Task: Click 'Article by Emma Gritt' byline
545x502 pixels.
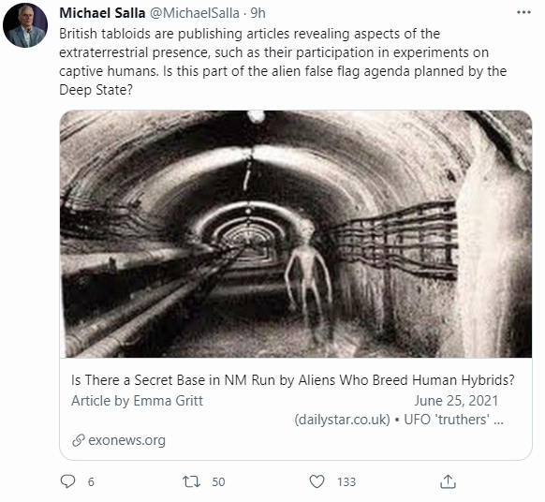Action: (x=137, y=401)
